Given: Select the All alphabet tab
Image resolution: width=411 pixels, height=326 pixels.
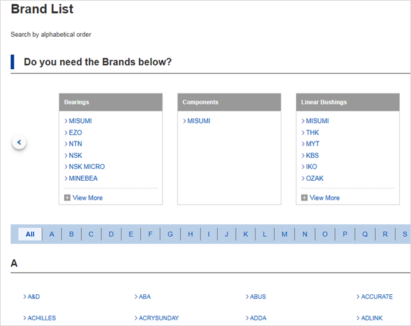Looking at the screenshot, I should click(30, 234).
